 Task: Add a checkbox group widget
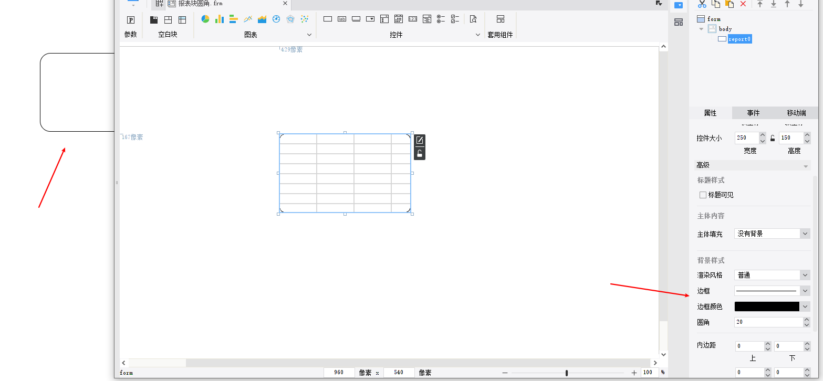point(455,19)
